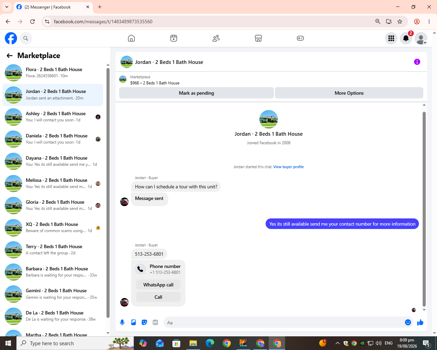The image size is (437, 350).
Task: Open the XQ conversation
Action: (53, 228)
